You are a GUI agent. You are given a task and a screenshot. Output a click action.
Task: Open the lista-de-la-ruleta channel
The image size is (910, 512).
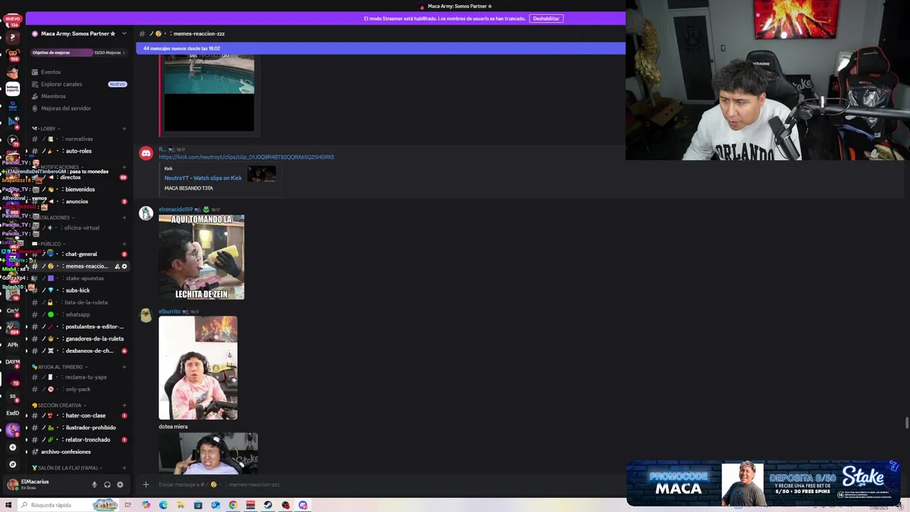coord(79,302)
